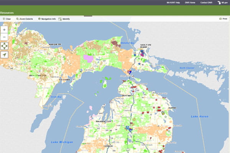This screenshot has width=230, height=153.
Task: Click the Cadillac city label
Action: [x=108, y=146]
